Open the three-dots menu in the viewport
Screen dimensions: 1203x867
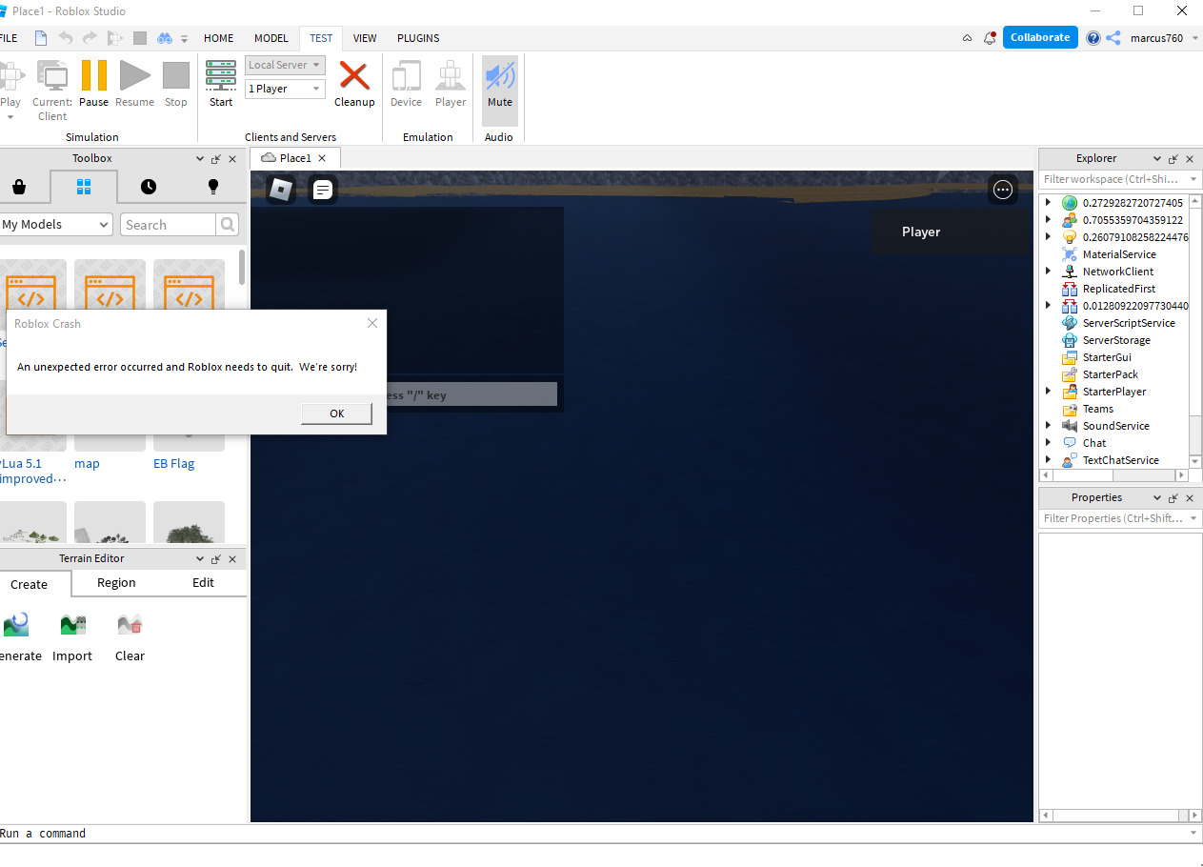pyautogui.click(x=1002, y=190)
